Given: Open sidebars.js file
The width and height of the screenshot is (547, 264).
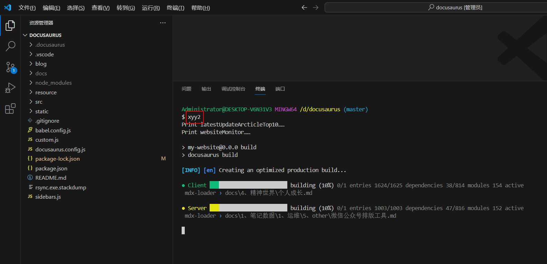Looking at the screenshot, I should (48, 197).
